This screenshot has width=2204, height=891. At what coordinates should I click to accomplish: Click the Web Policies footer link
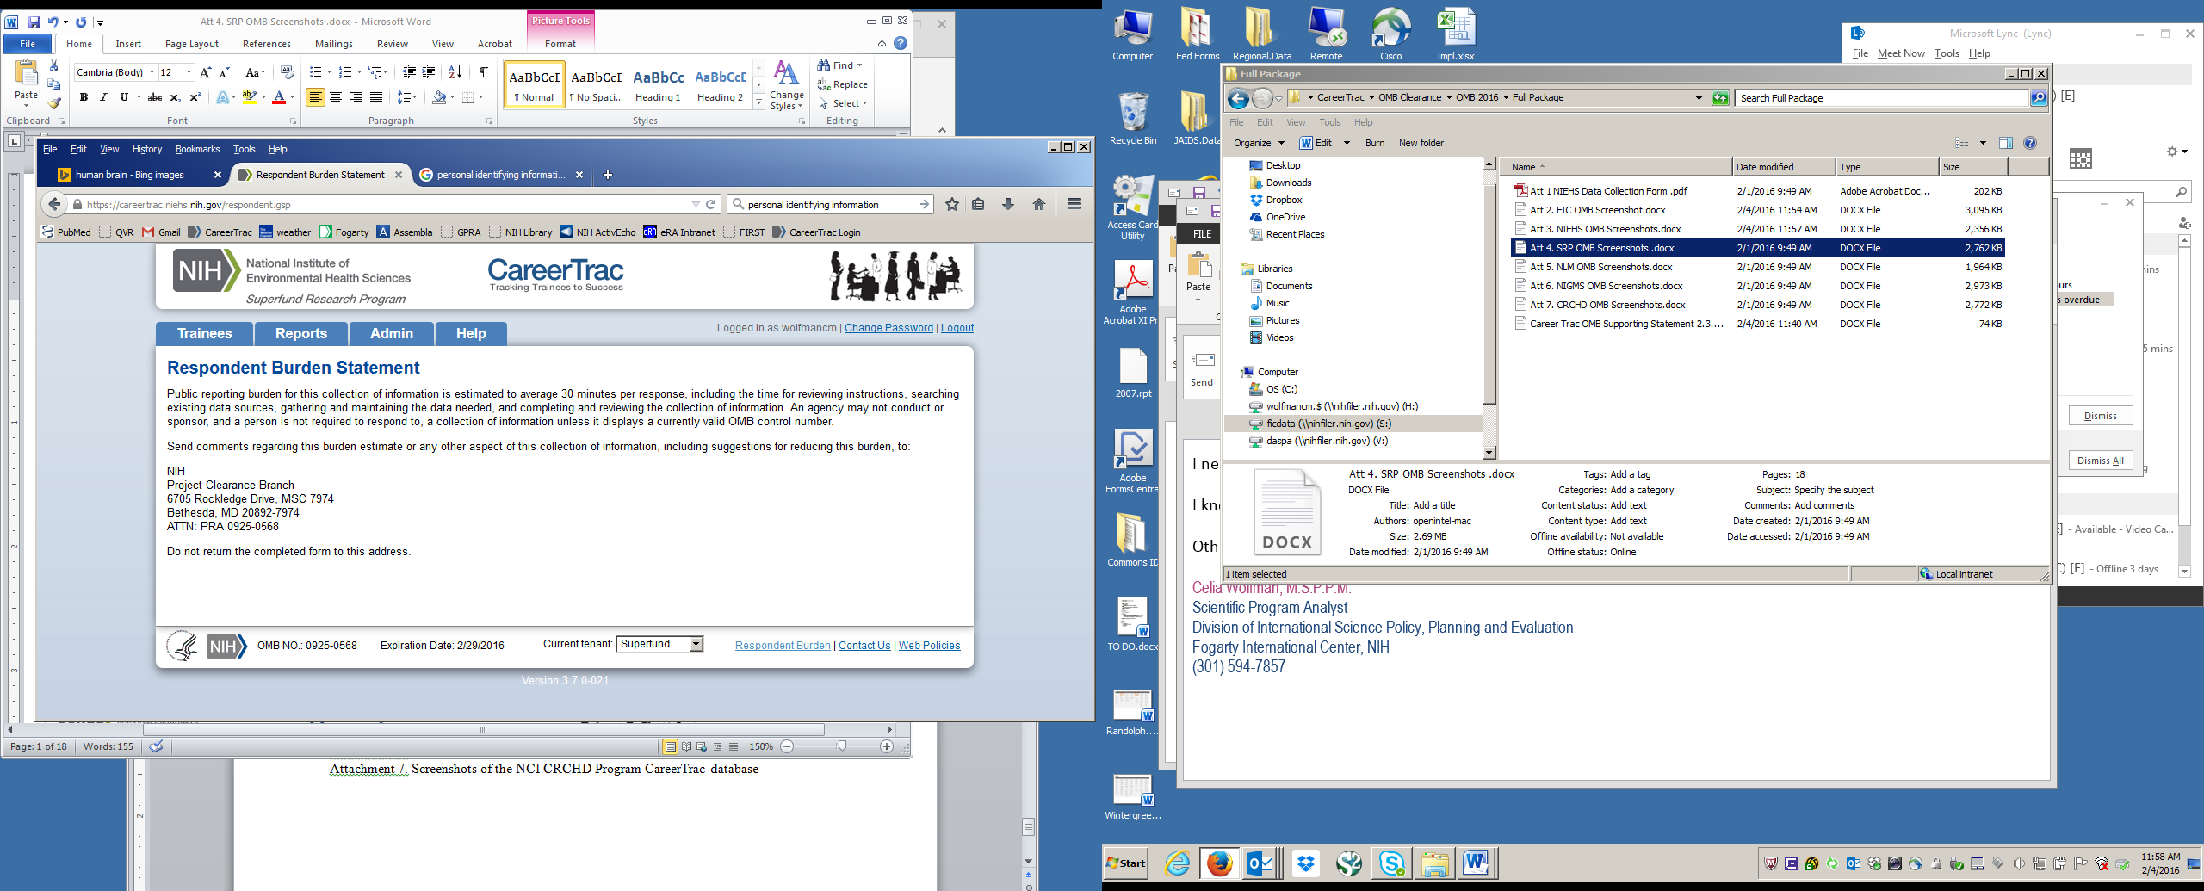[930, 646]
